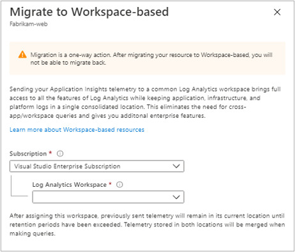295x252 pixels.
Task: Close the Migrate to Workspace-based panel
Action: pos(277,12)
